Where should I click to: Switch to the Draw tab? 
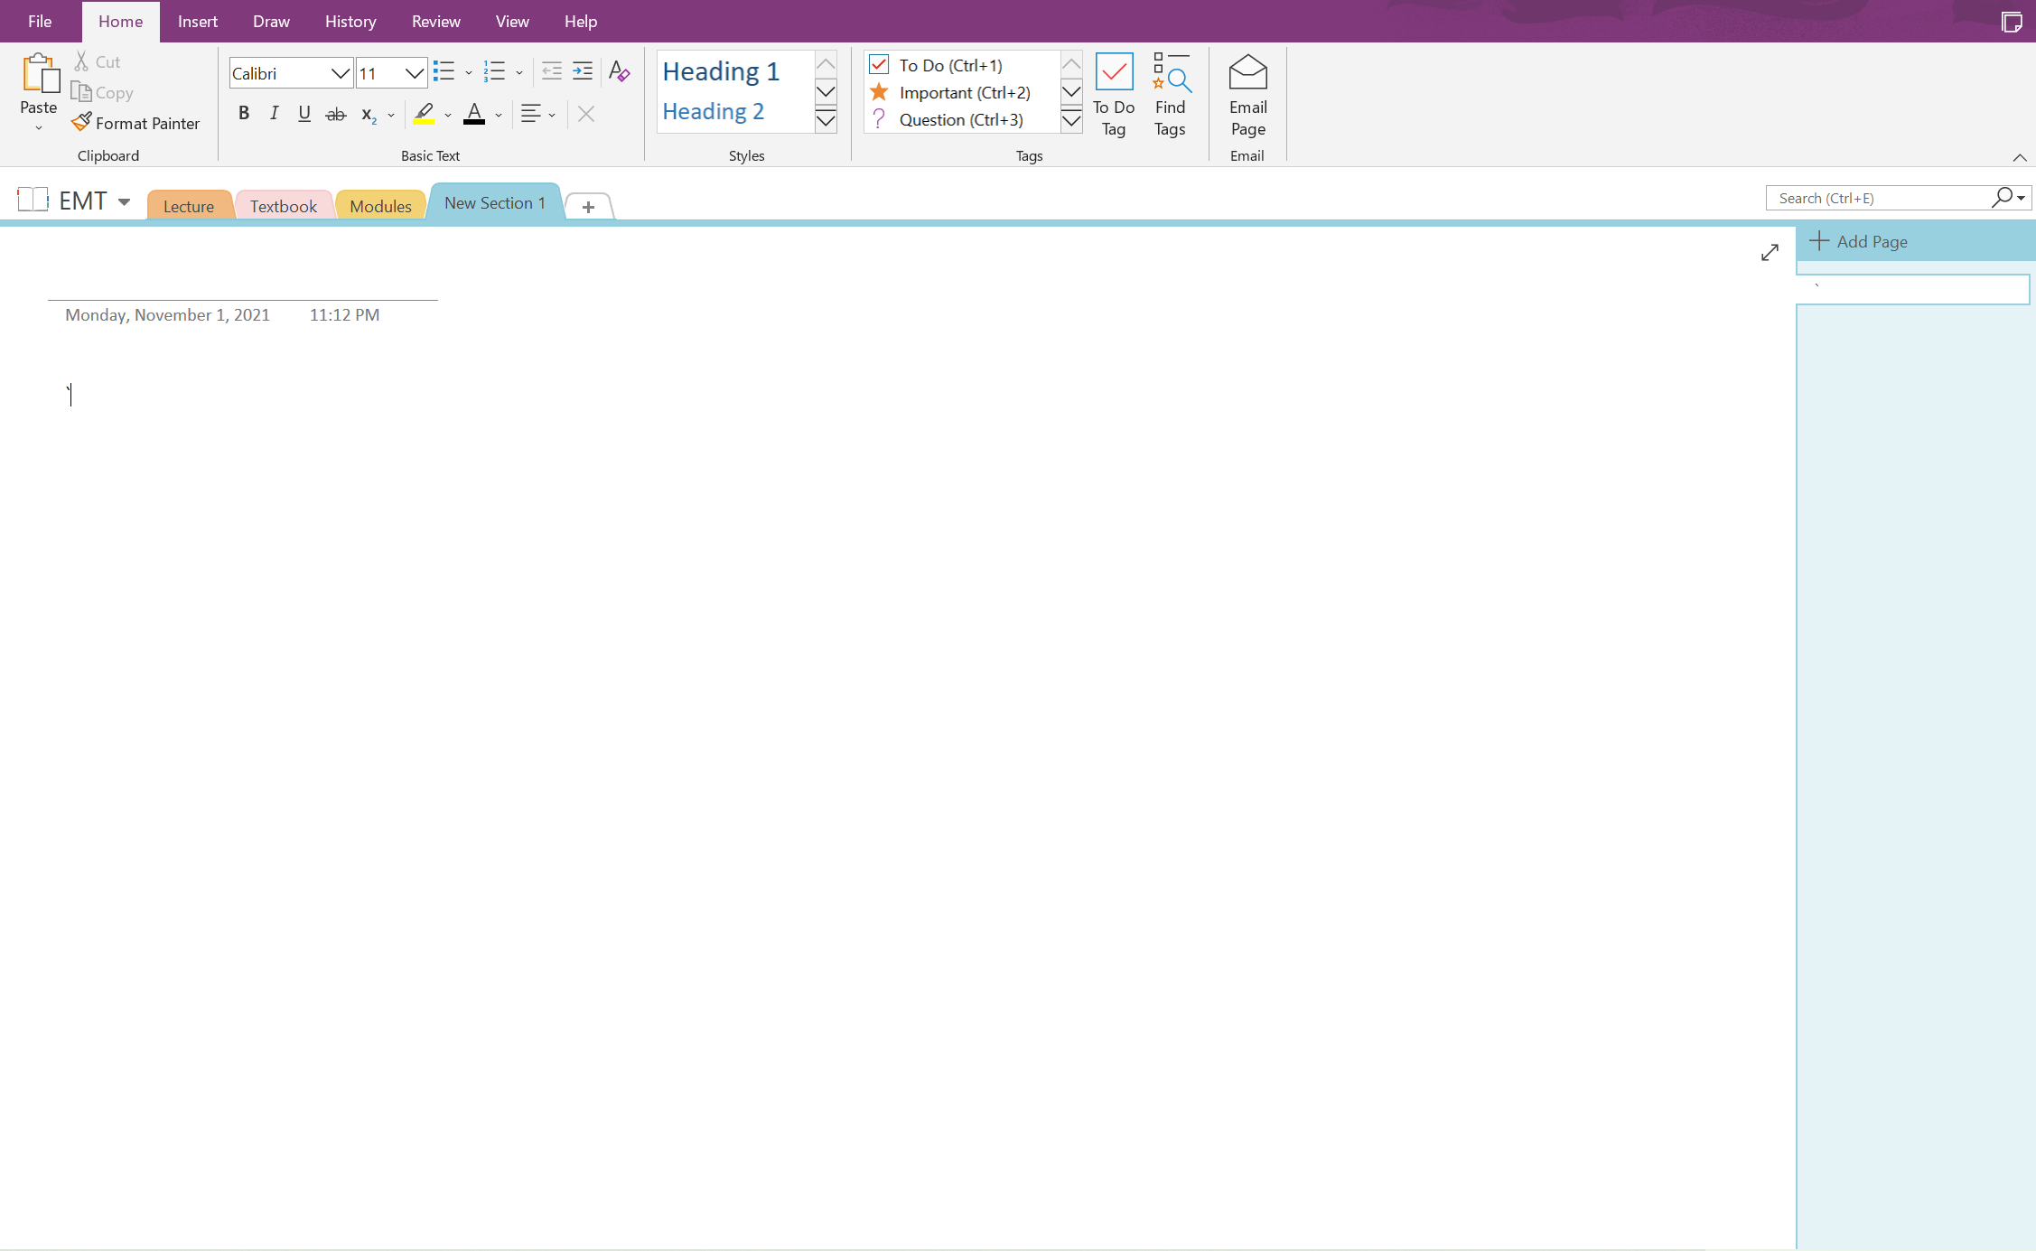click(270, 21)
